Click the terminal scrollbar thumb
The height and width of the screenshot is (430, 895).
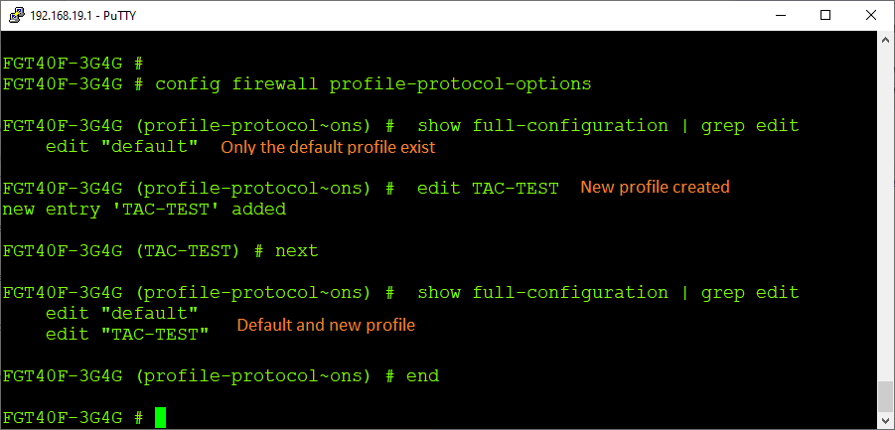click(x=885, y=395)
